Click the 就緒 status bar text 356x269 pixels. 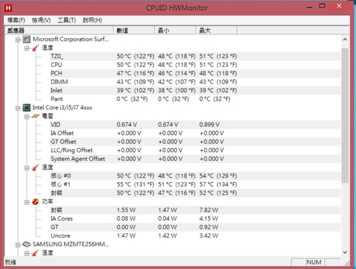tap(10, 263)
